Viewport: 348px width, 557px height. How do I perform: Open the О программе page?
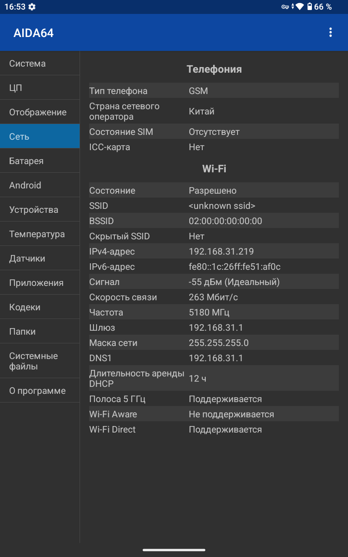pos(40,391)
